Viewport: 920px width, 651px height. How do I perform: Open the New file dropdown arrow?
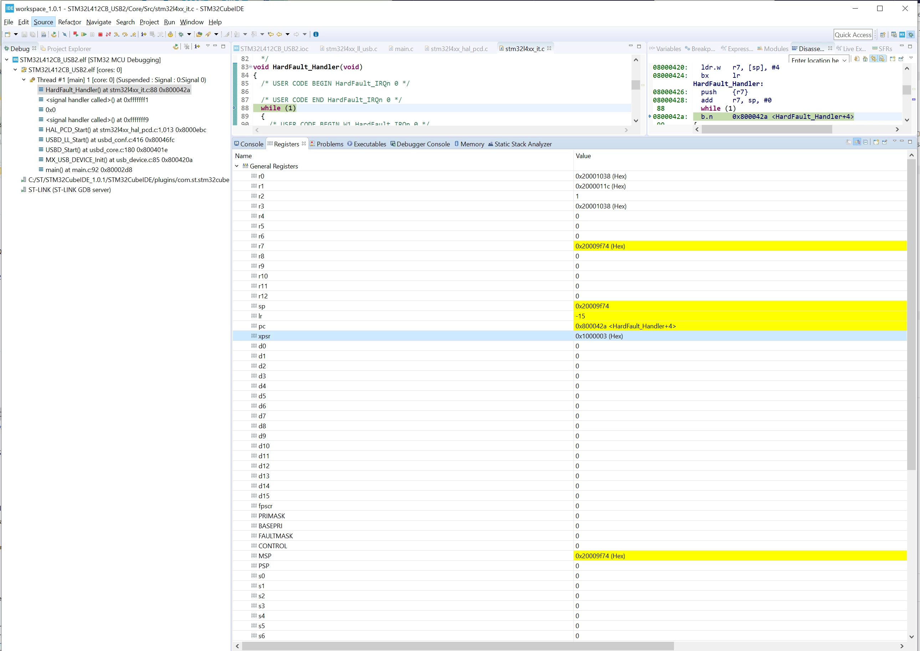[x=16, y=35]
